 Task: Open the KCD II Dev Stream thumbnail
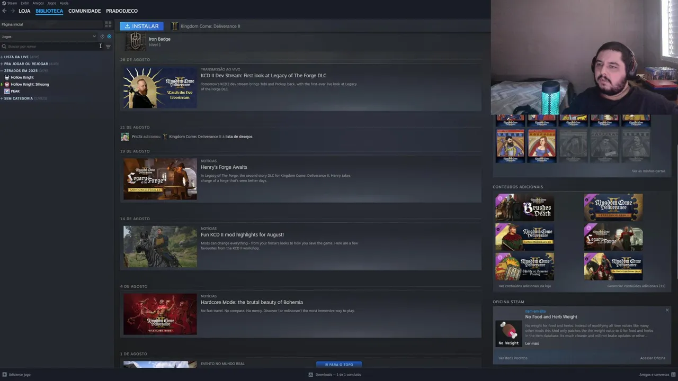[x=160, y=88]
